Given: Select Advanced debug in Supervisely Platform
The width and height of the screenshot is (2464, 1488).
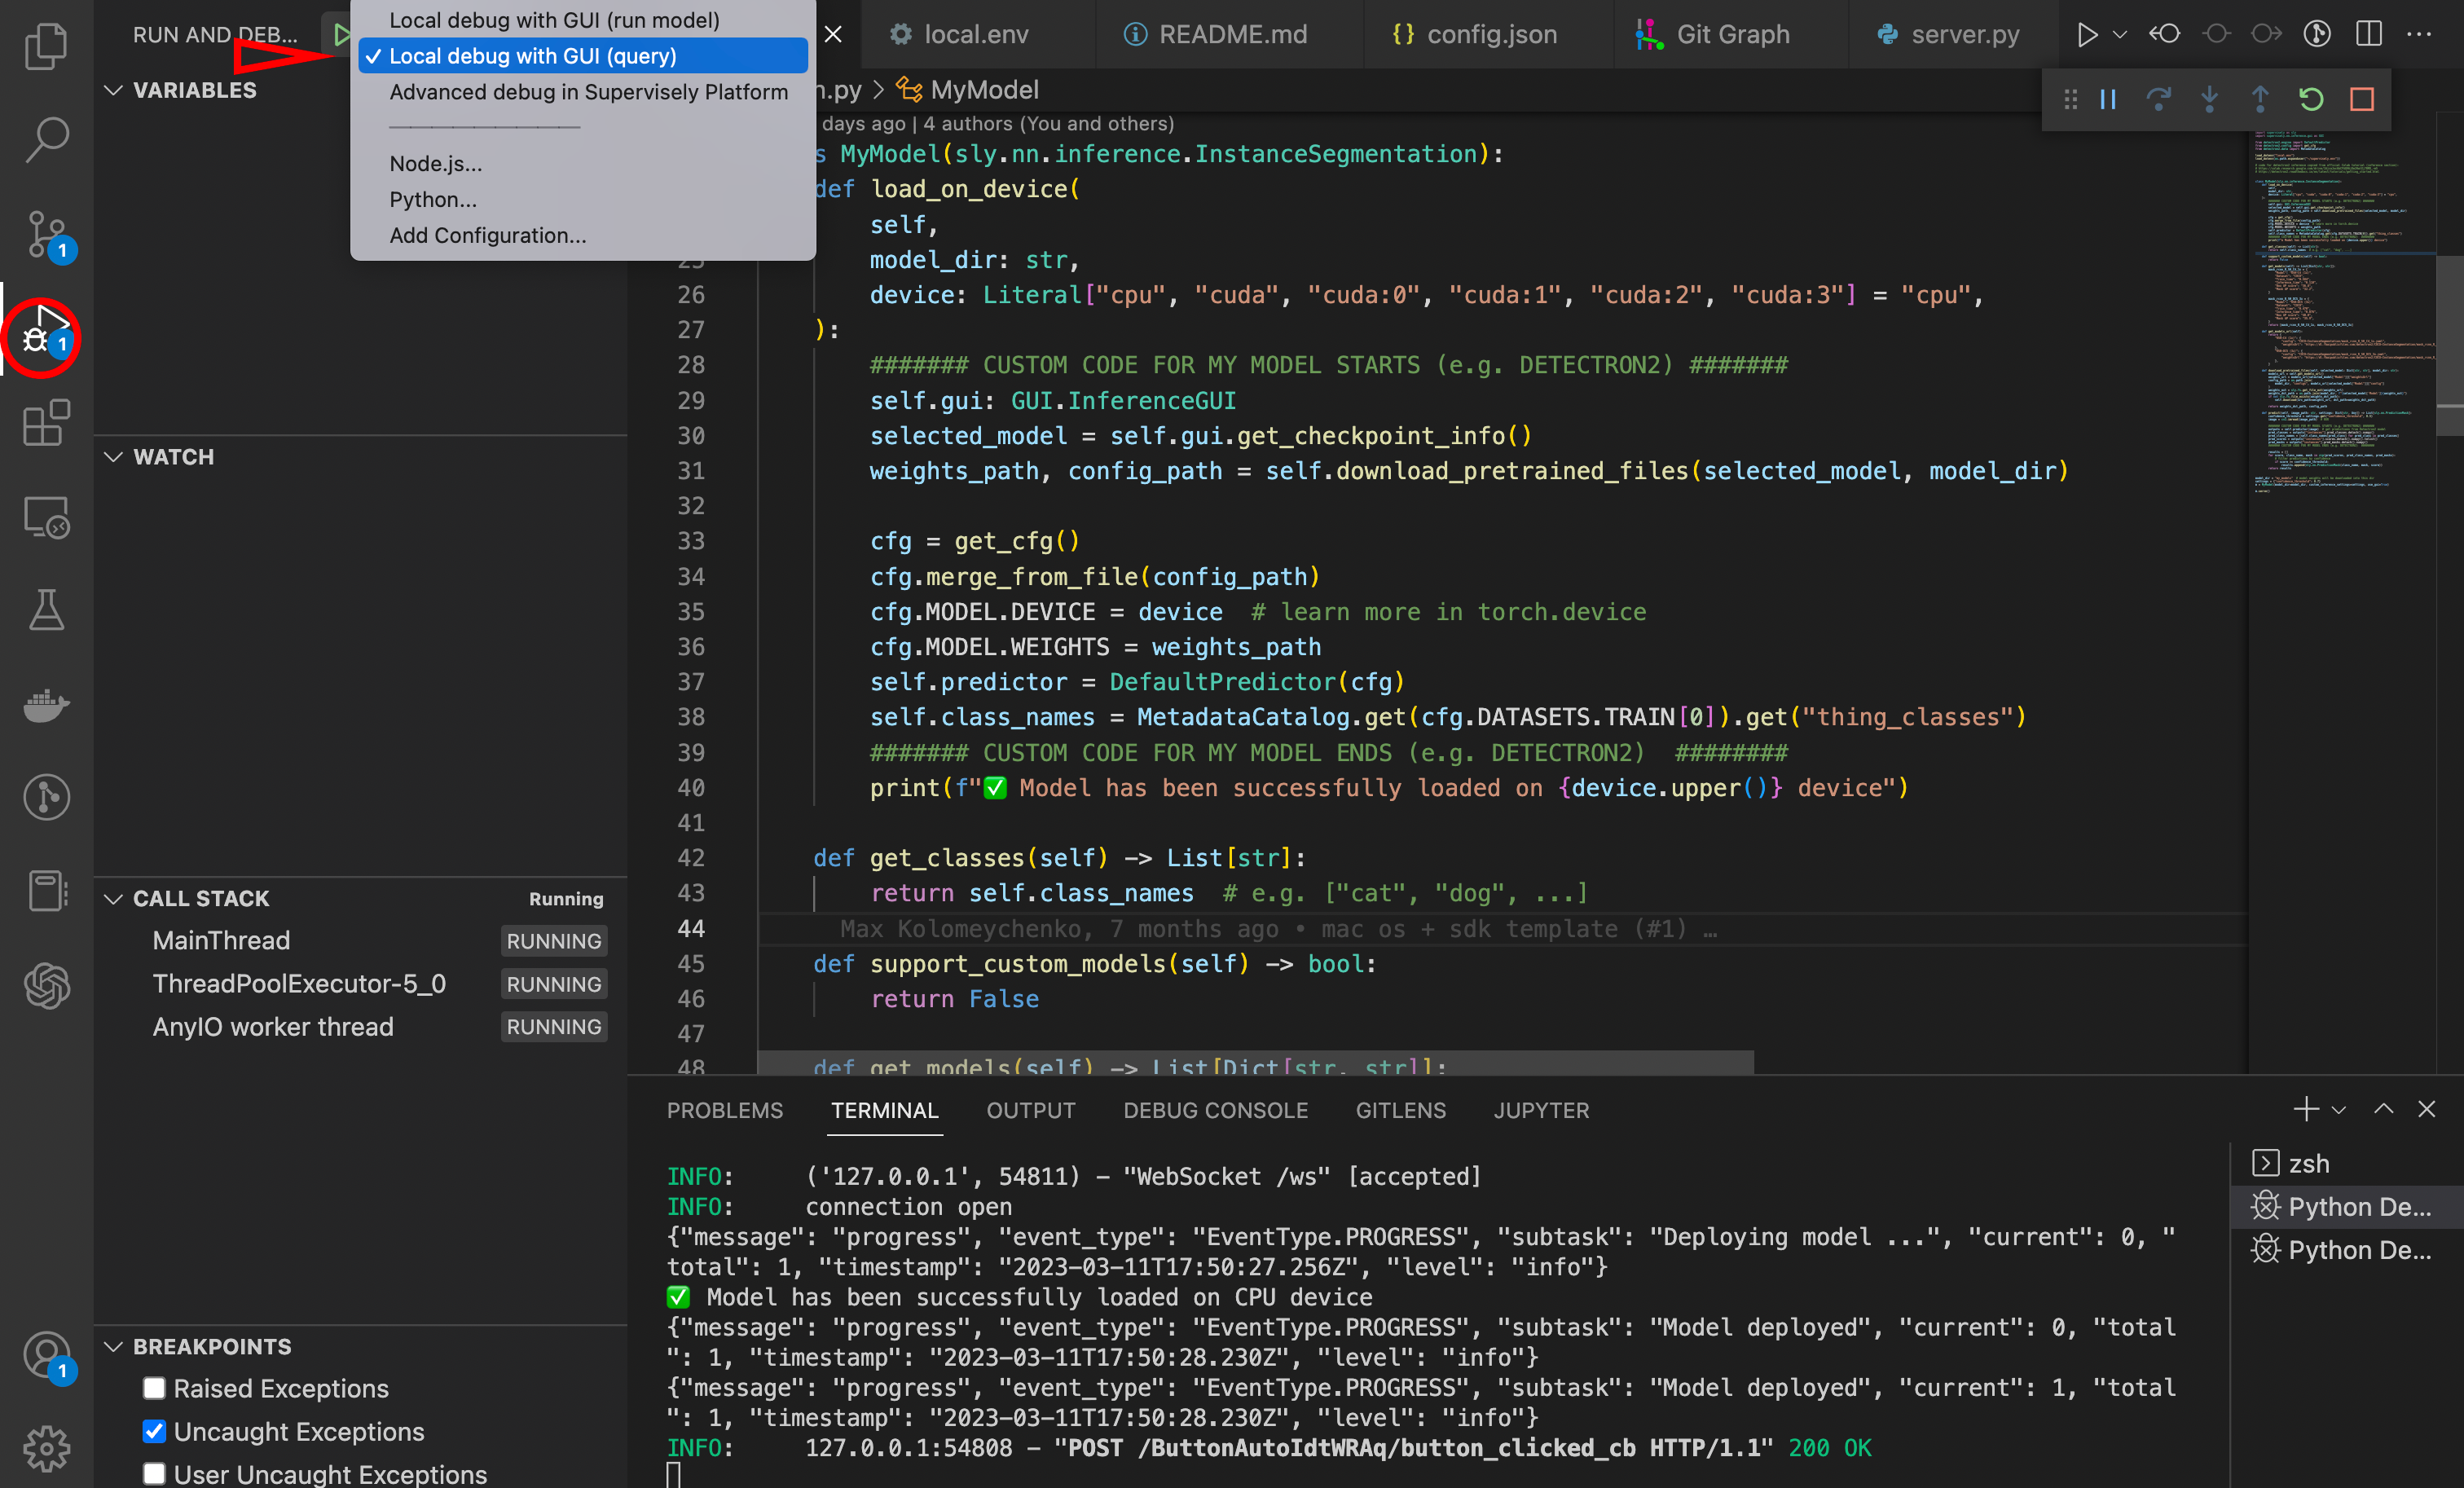Looking at the screenshot, I should 588,92.
